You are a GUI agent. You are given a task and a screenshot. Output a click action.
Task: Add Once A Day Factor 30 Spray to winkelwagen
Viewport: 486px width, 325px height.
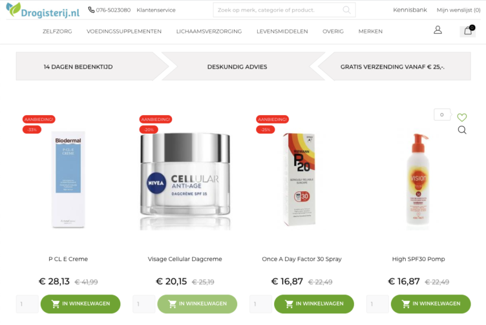[x=314, y=304]
